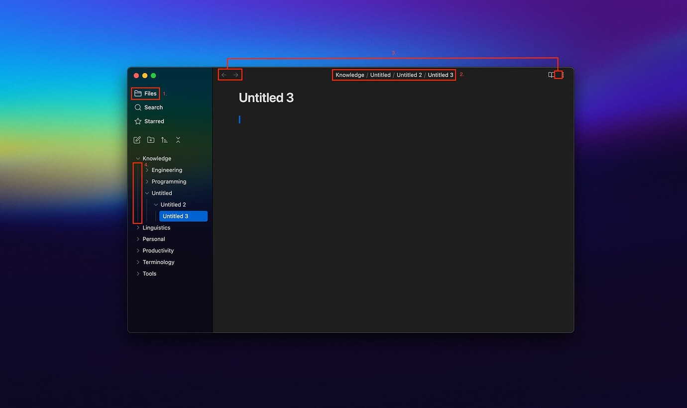Switch to reading view

click(550, 74)
